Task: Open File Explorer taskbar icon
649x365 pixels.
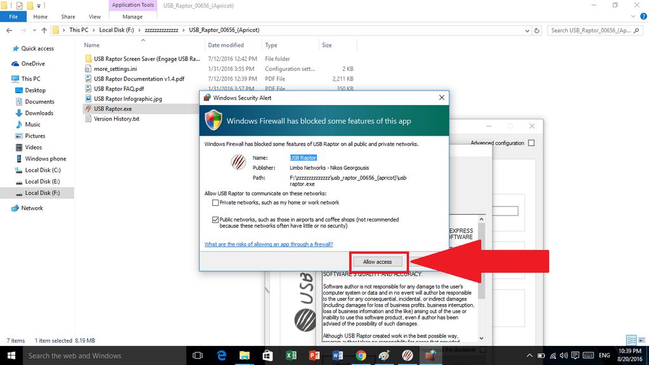Action: point(245,355)
